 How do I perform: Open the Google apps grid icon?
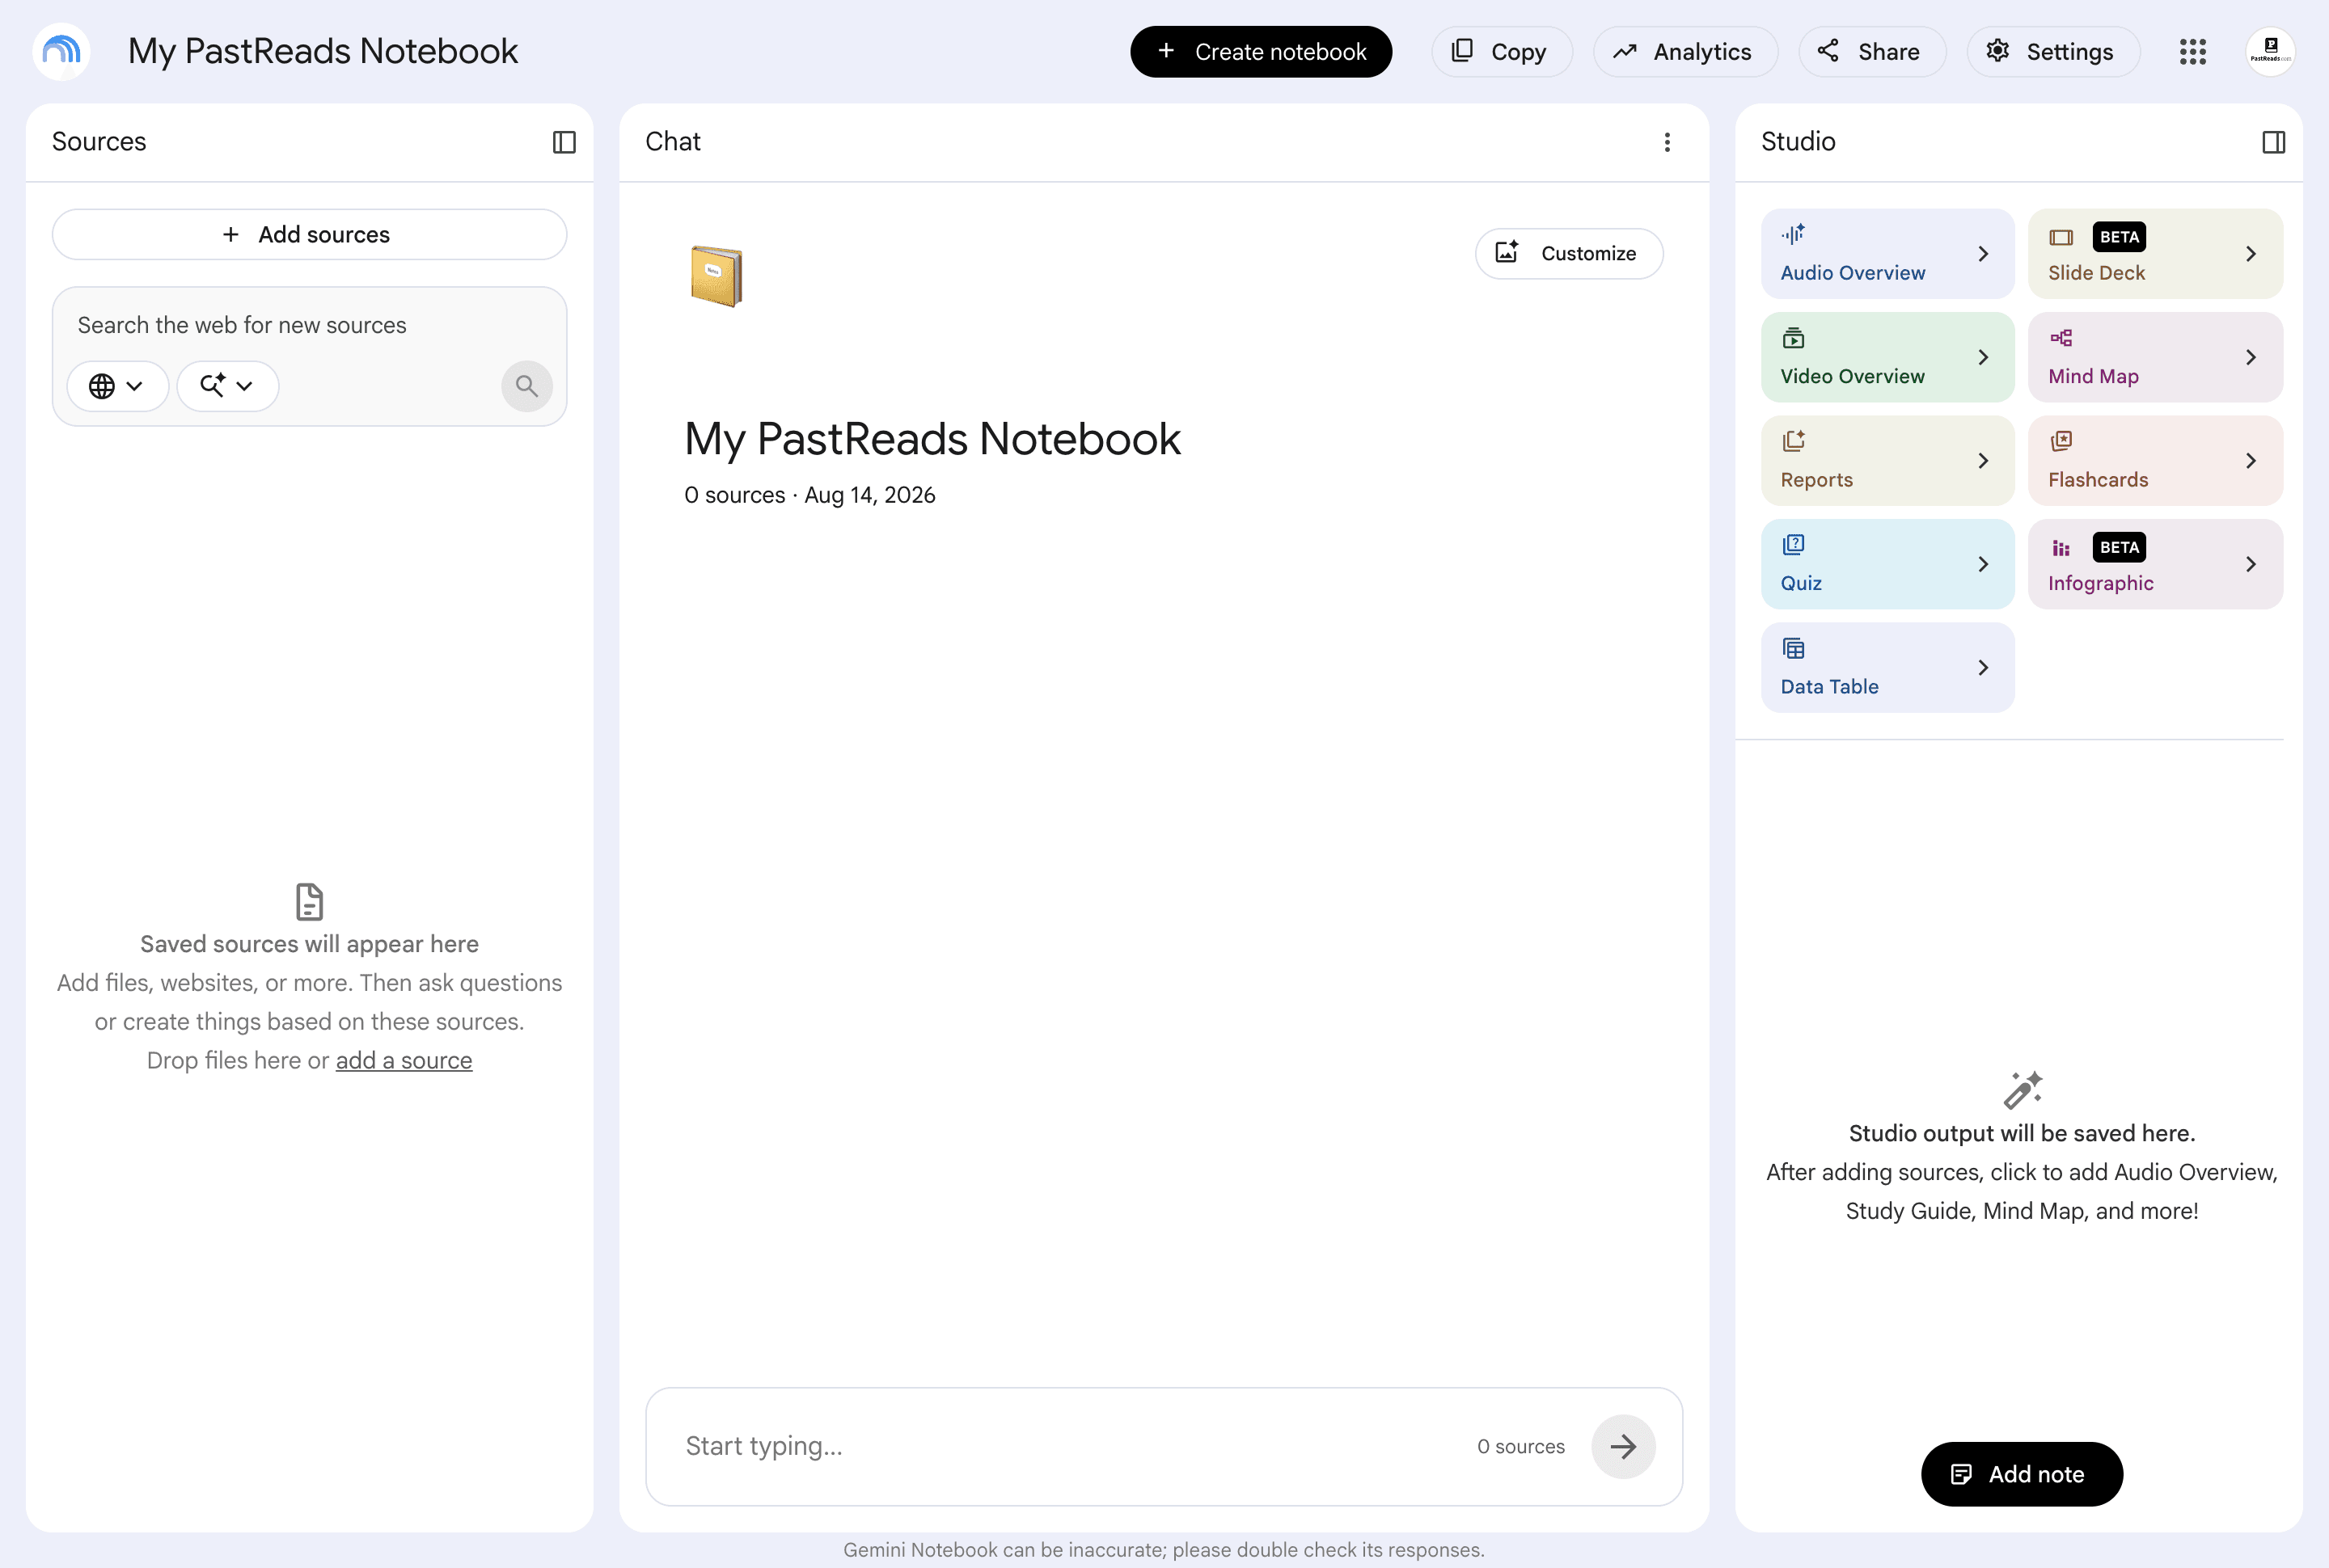point(2193,52)
